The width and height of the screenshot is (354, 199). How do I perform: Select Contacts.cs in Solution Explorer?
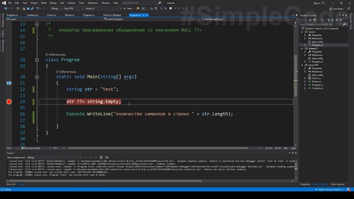coord(317,88)
